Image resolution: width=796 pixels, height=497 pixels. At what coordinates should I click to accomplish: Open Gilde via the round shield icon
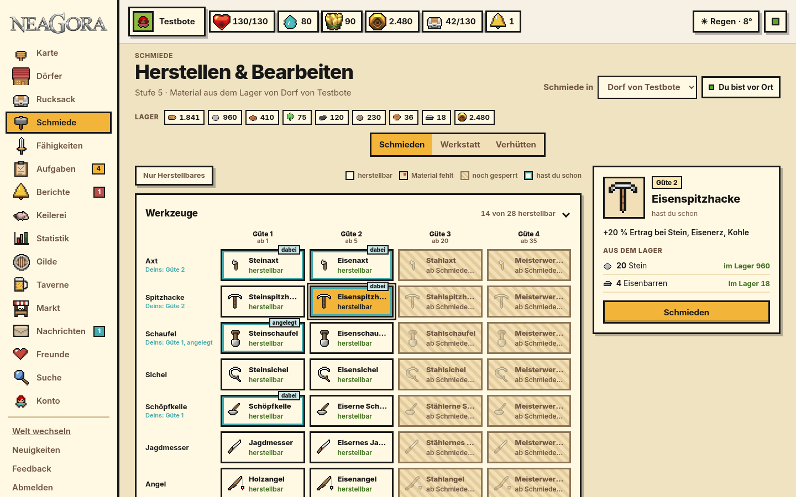(x=21, y=262)
